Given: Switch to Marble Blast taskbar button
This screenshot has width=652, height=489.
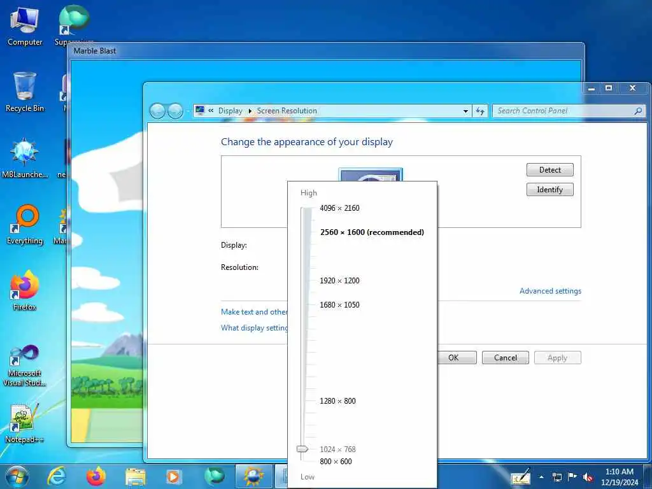Looking at the screenshot, I should [x=253, y=476].
